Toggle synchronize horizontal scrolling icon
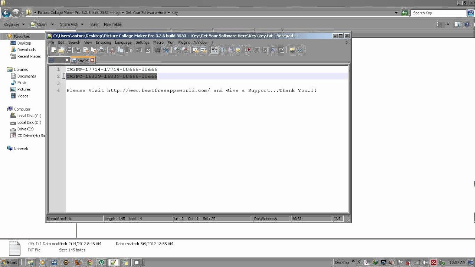Viewport: 475px width, 267px height. pyautogui.click(x=203, y=50)
